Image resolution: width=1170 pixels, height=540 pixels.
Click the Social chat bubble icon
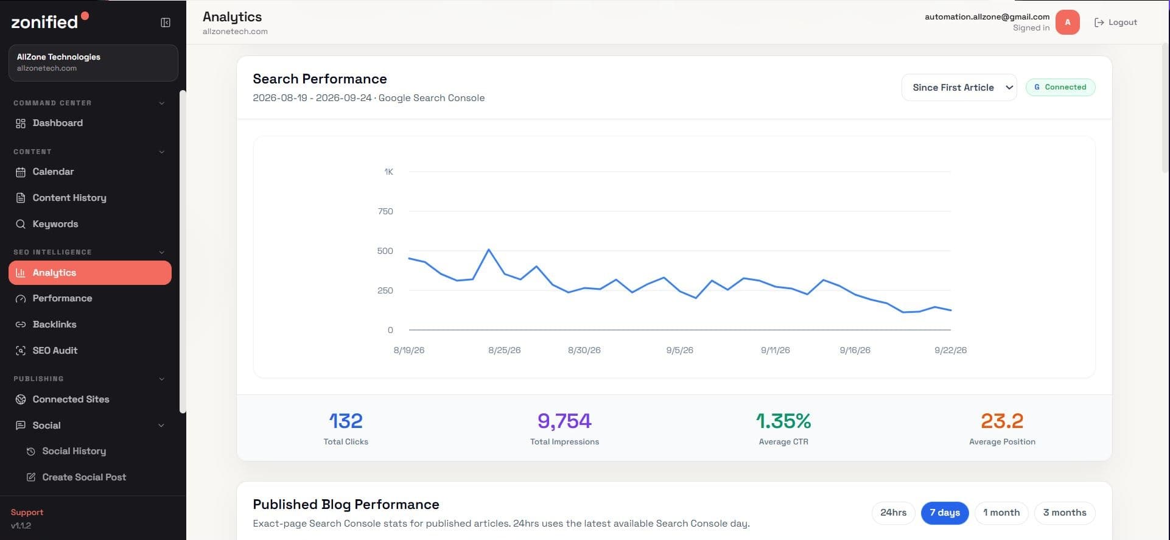click(21, 426)
